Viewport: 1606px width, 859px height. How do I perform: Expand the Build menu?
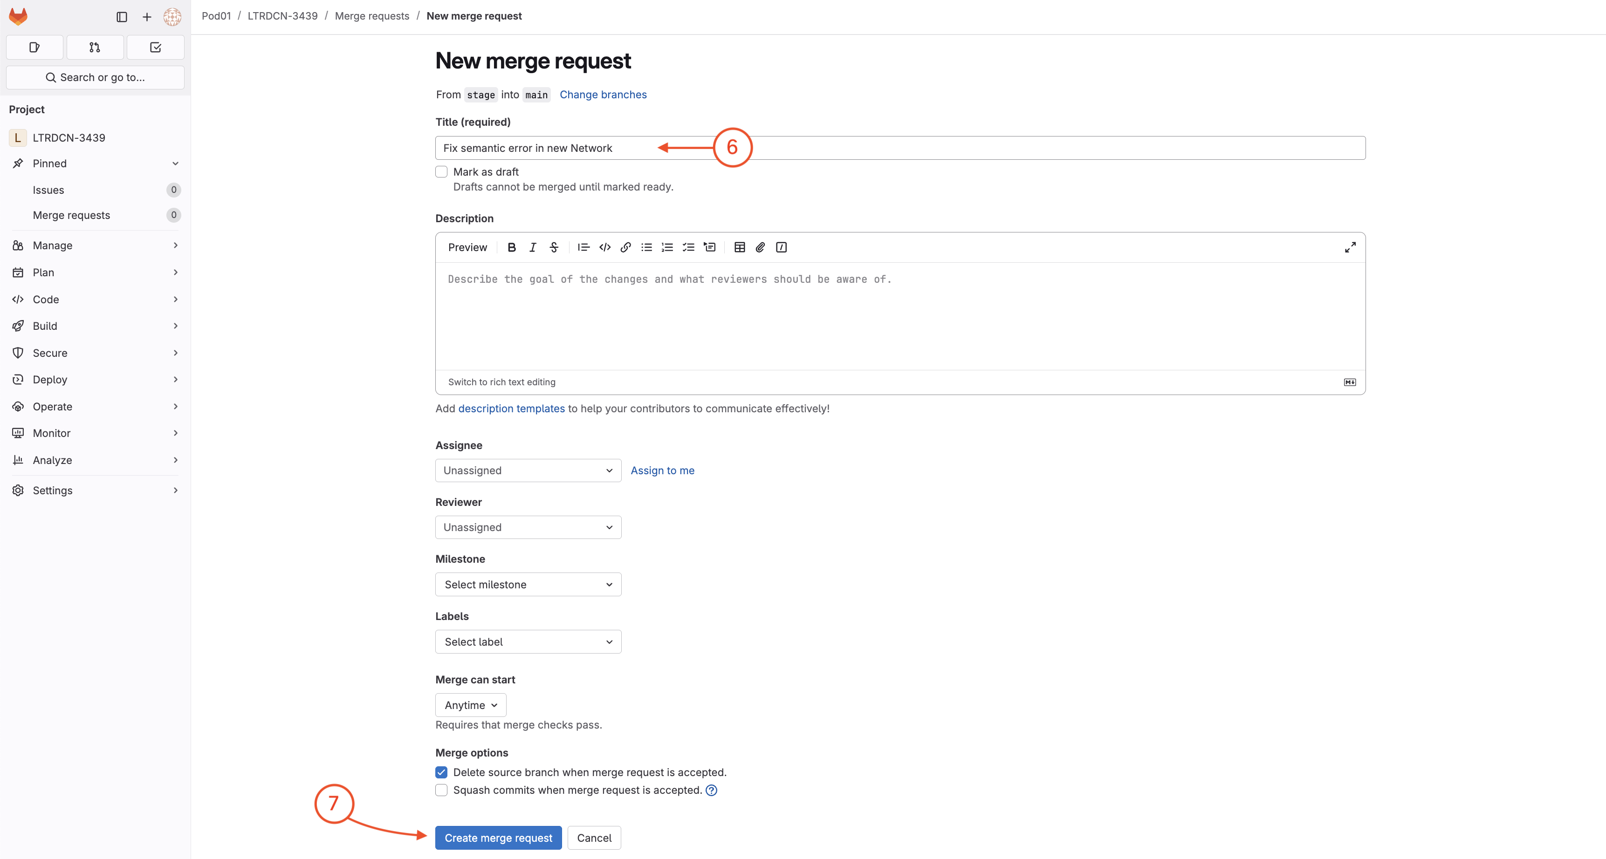[x=95, y=326]
